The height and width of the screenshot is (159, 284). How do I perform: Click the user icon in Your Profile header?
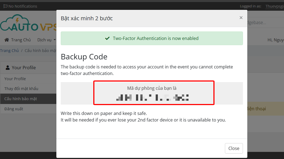8,68
